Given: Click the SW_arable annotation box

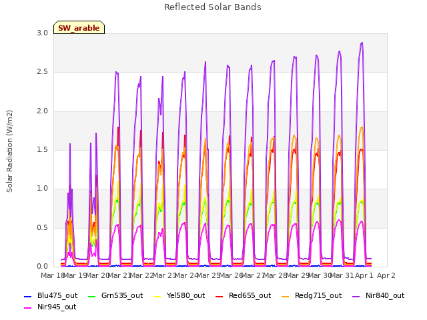Looking at the screenshot, I should tap(79, 27).
